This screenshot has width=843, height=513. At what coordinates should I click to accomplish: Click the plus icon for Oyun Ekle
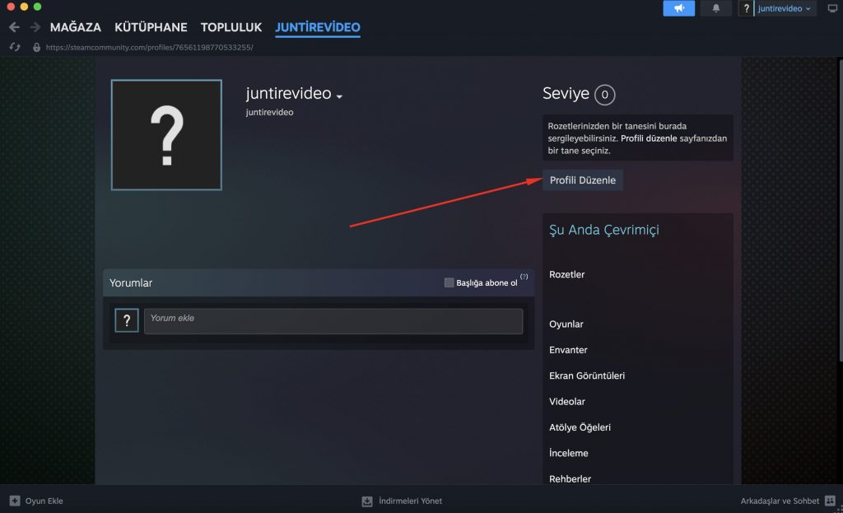click(15, 501)
